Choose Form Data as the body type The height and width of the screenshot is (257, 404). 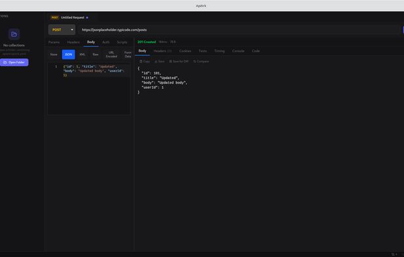pyautogui.click(x=128, y=55)
